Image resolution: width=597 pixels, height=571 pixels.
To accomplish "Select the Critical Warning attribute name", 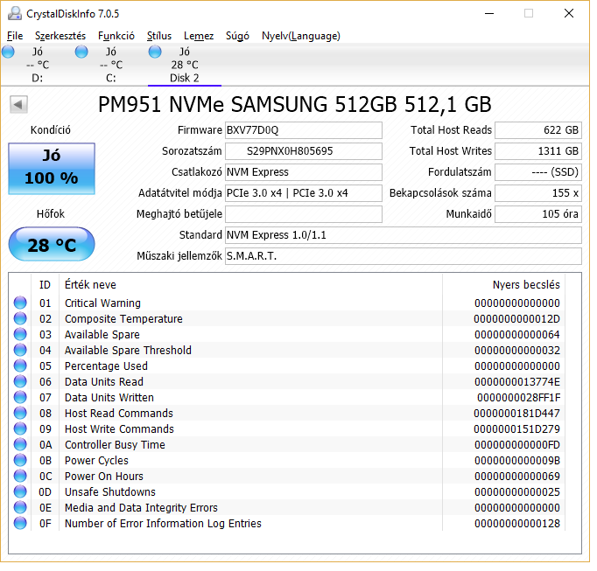I will [x=102, y=303].
